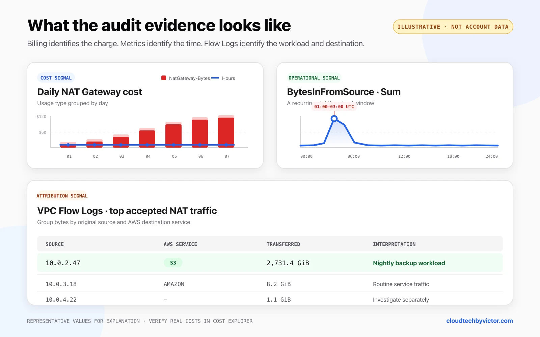Select the Operational Signal tag
Image resolution: width=540 pixels, height=337 pixels.
[314, 78]
